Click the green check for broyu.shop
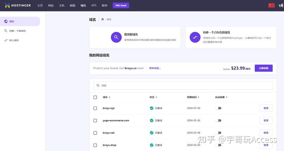This screenshot has height=151, width=284. click(151, 145)
